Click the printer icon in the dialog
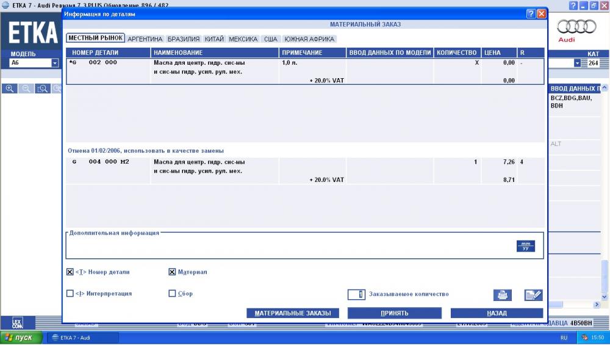This screenshot has width=610, height=345. point(502,295)
